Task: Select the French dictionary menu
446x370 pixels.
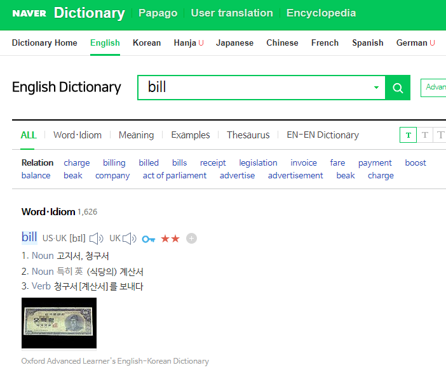Action: [325, 43]
